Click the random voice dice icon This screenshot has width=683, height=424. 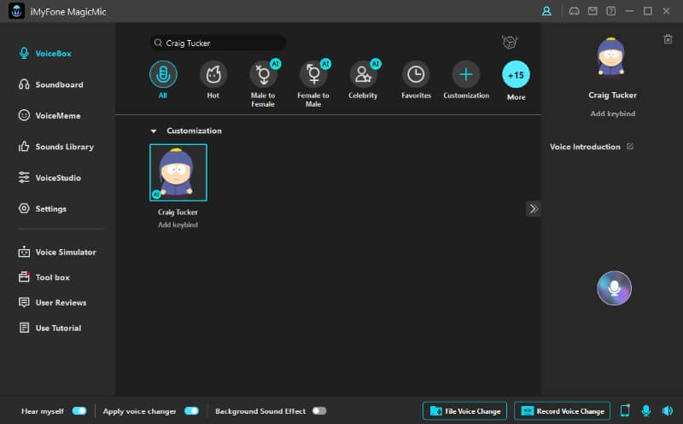pos(510,42)
